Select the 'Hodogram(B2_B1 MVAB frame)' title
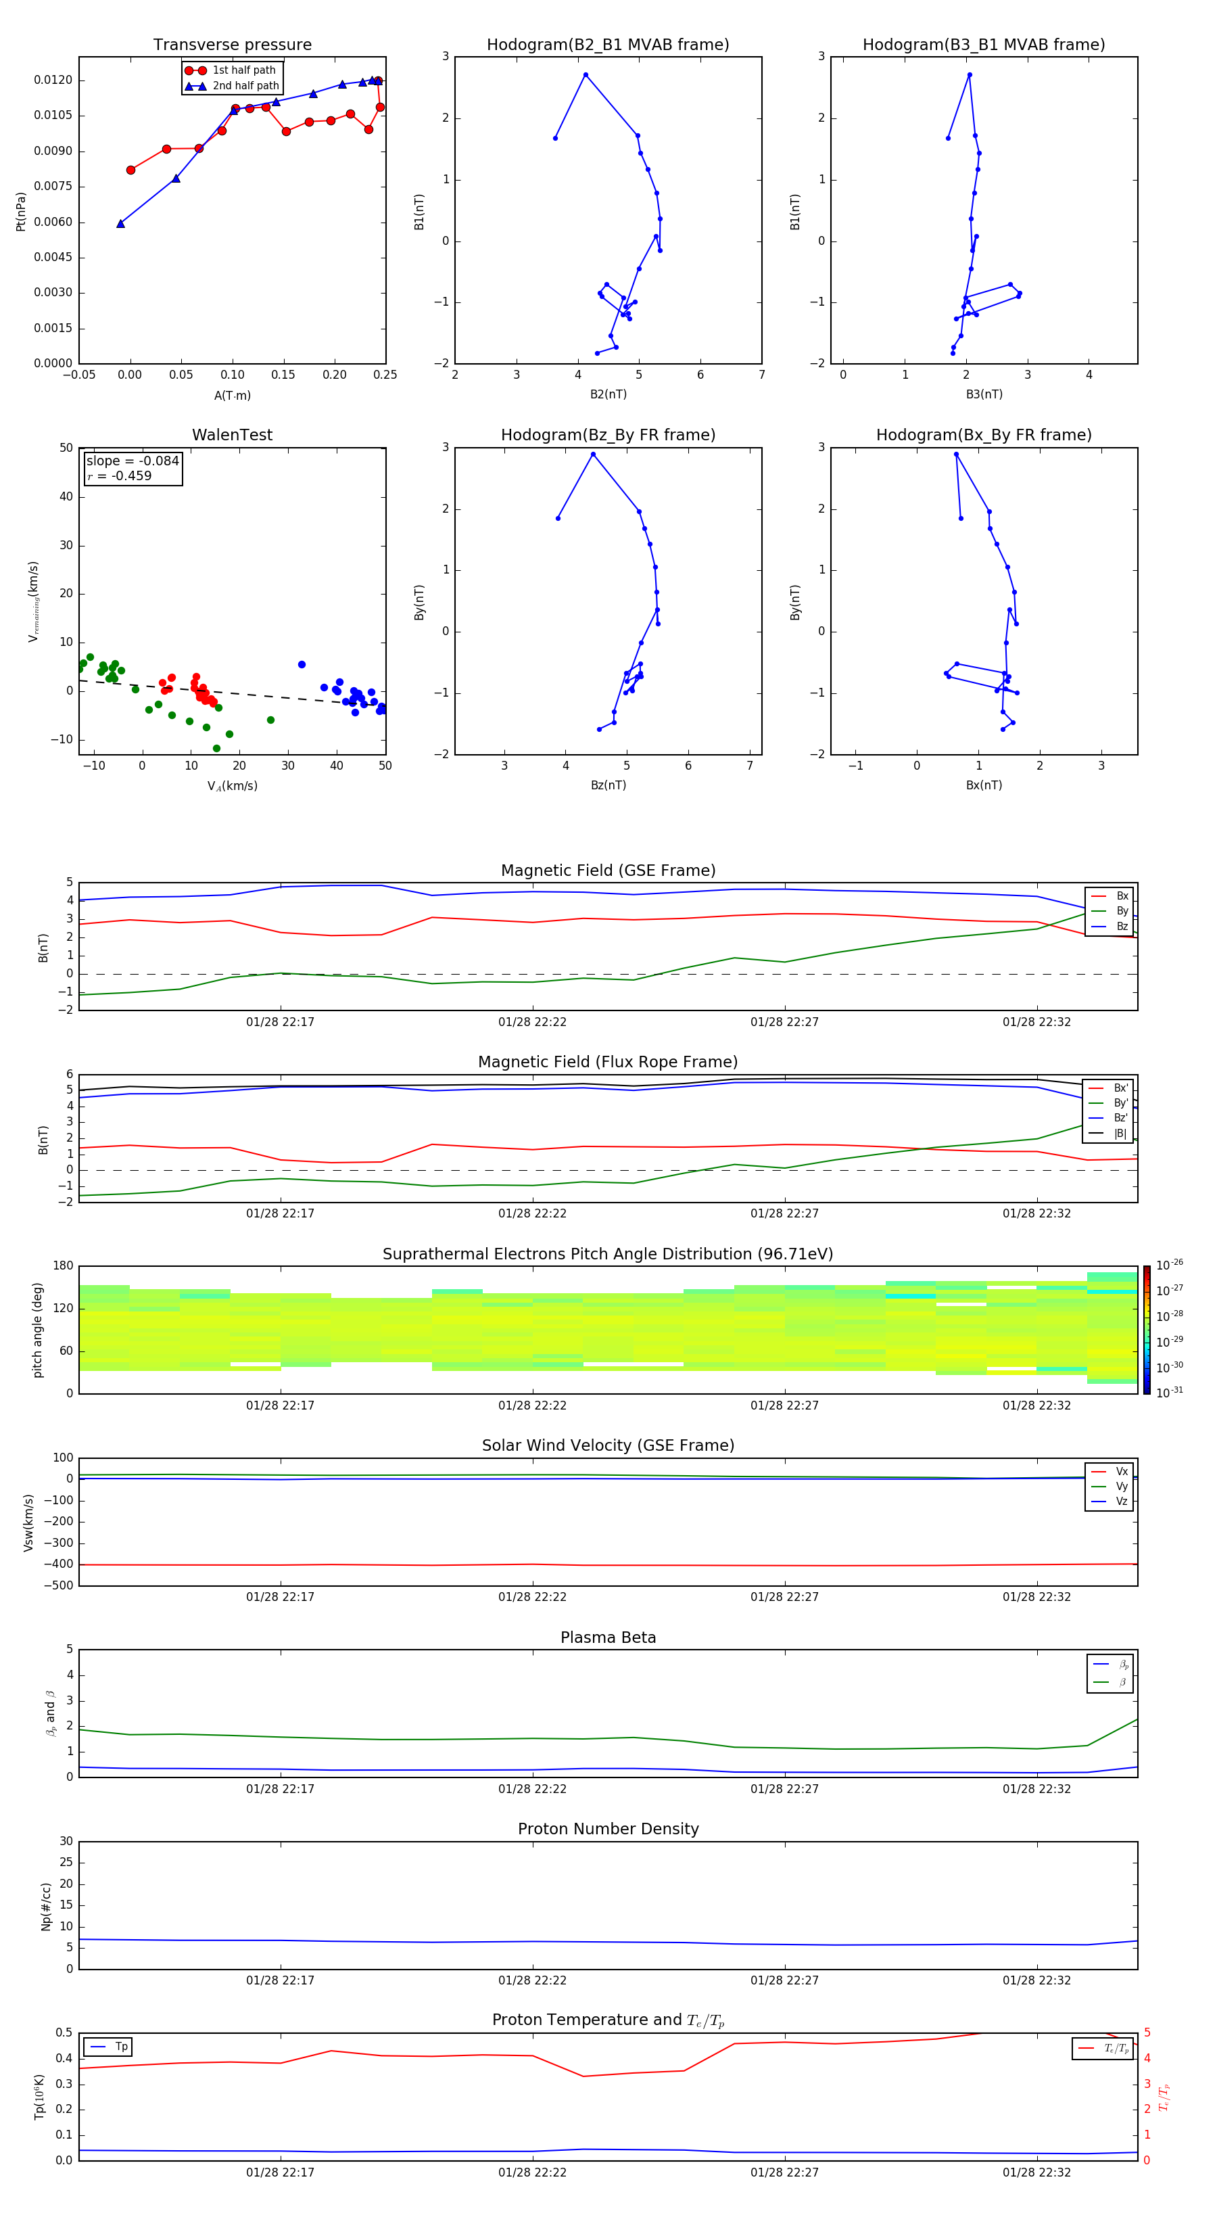The width and height of the screenshot is (1217, 2232). coord(608,44)
